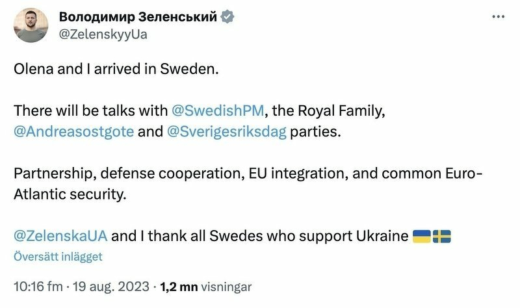Click the @ZelenskyyUa handle
This screenshot has height=308, width=520.
coord(103,34)
